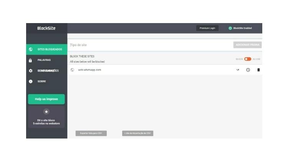Click the BlockSite logo
The width and height of the screenshot is (288, 162).
(x=46, y=28)
